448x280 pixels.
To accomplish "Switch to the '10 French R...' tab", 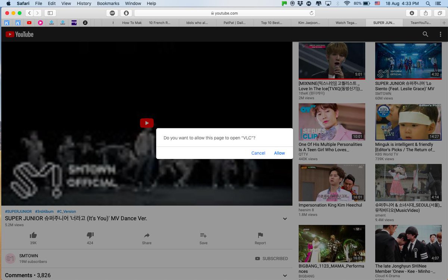I will pyautogui.click(x=160, y=23).
